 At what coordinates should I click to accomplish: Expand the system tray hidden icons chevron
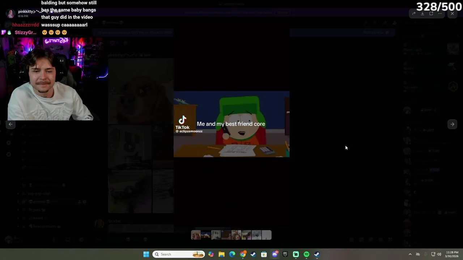click(x=410, y=254)
